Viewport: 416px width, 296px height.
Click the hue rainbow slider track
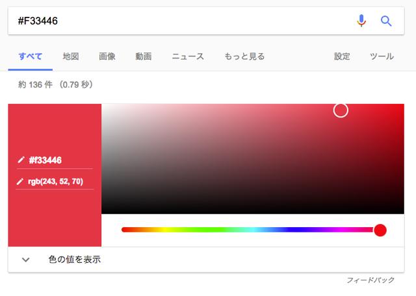[x=248, y=230]
